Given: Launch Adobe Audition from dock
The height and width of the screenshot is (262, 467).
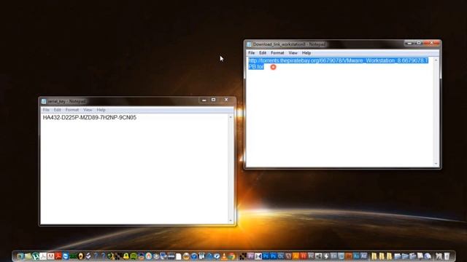Looking at the screenshot, I should [x=356, y=255].
